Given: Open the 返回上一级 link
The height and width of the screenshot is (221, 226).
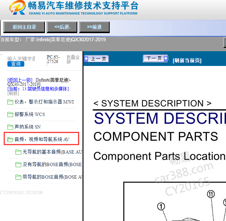Looking at the screenshot, I should tap(20, 80).
